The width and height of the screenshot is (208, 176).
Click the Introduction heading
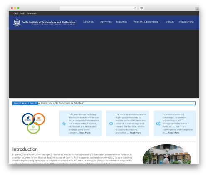click(25, 149)
